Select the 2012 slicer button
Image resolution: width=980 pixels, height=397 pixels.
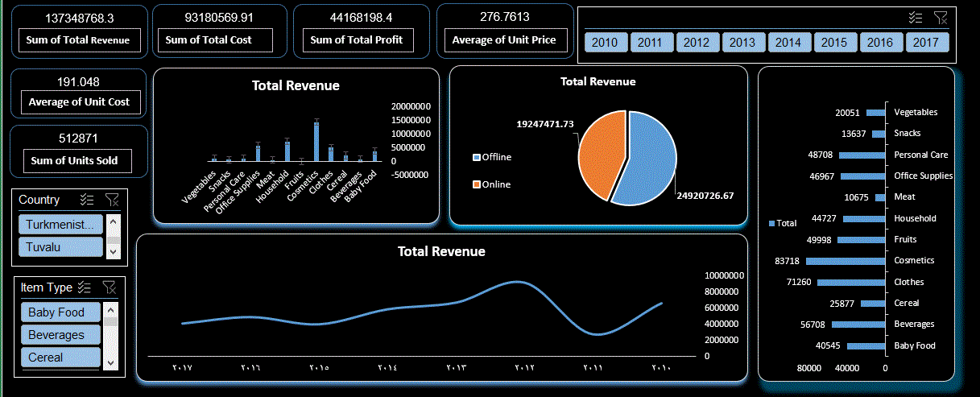click(x=697, y=43)
